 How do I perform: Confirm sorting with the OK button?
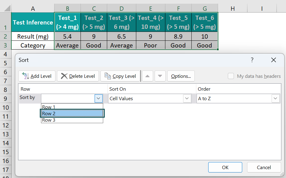pos(225,167)
